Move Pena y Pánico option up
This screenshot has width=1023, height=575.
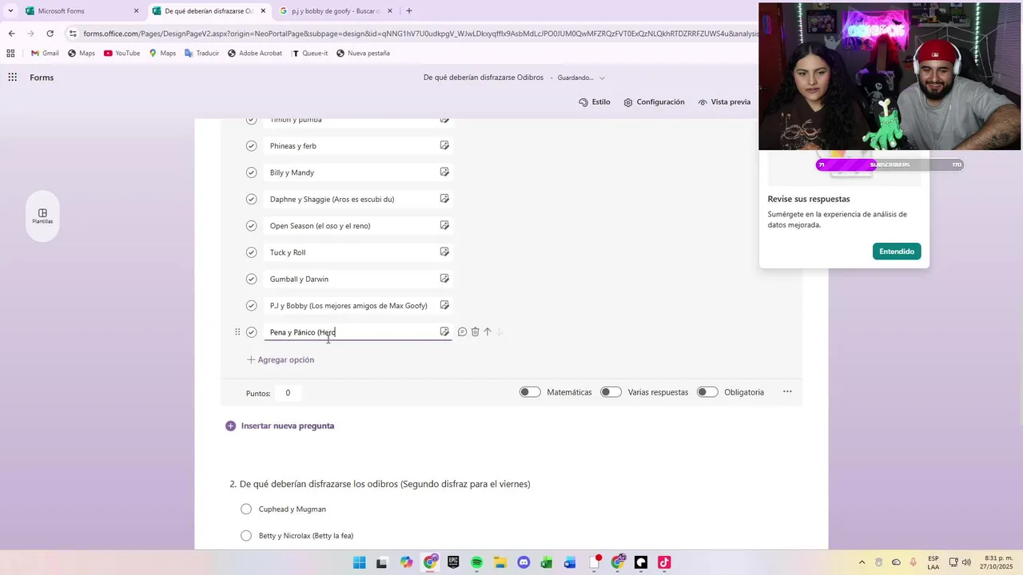488,331
